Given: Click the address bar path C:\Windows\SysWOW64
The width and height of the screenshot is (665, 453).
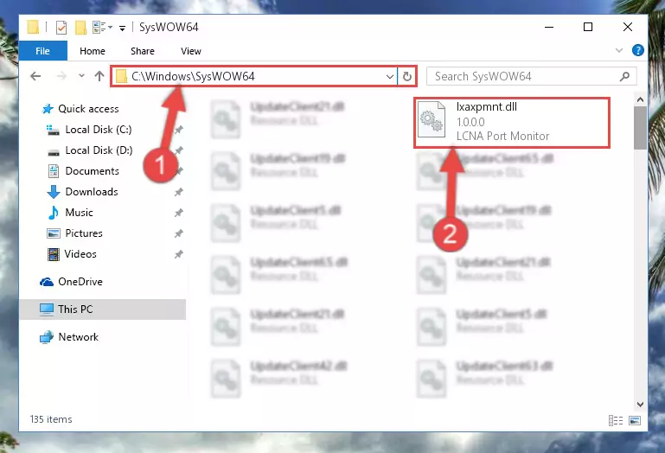Looking at the screenshot, I should 193,76.
